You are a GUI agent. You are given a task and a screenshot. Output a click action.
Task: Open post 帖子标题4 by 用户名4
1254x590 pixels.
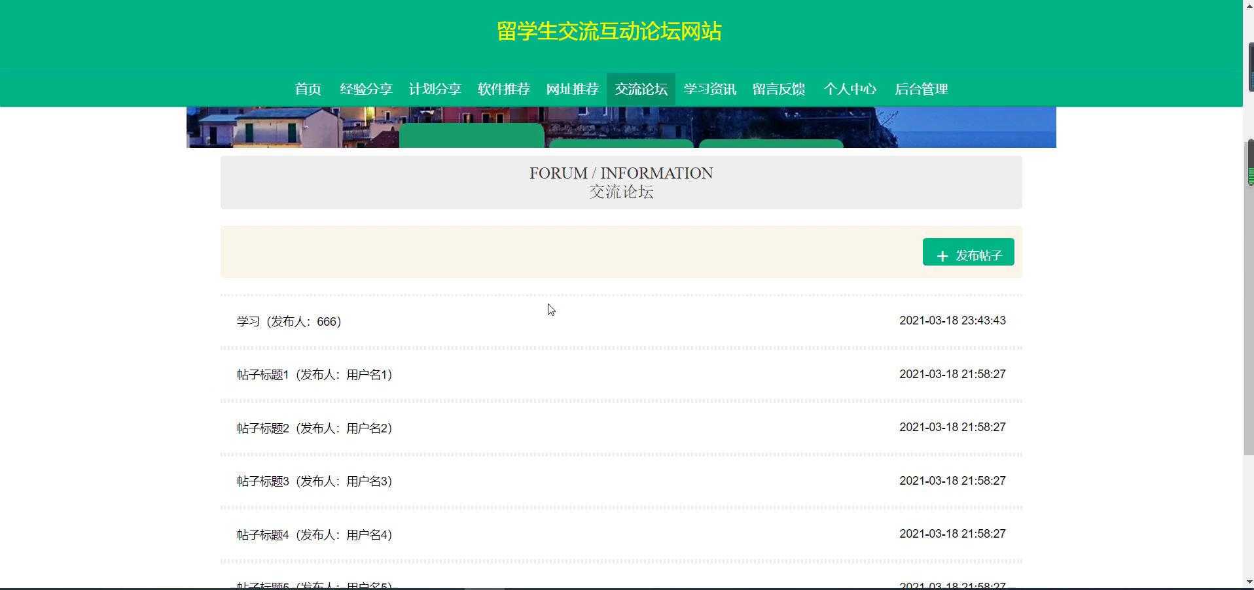coord(315,535)
